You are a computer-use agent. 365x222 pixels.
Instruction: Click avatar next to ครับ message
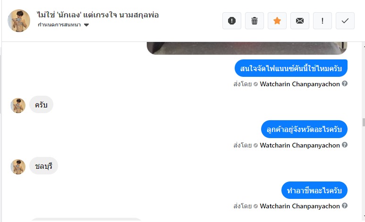(x=18, y=106)
